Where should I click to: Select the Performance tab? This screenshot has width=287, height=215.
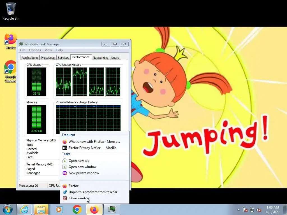81,57
